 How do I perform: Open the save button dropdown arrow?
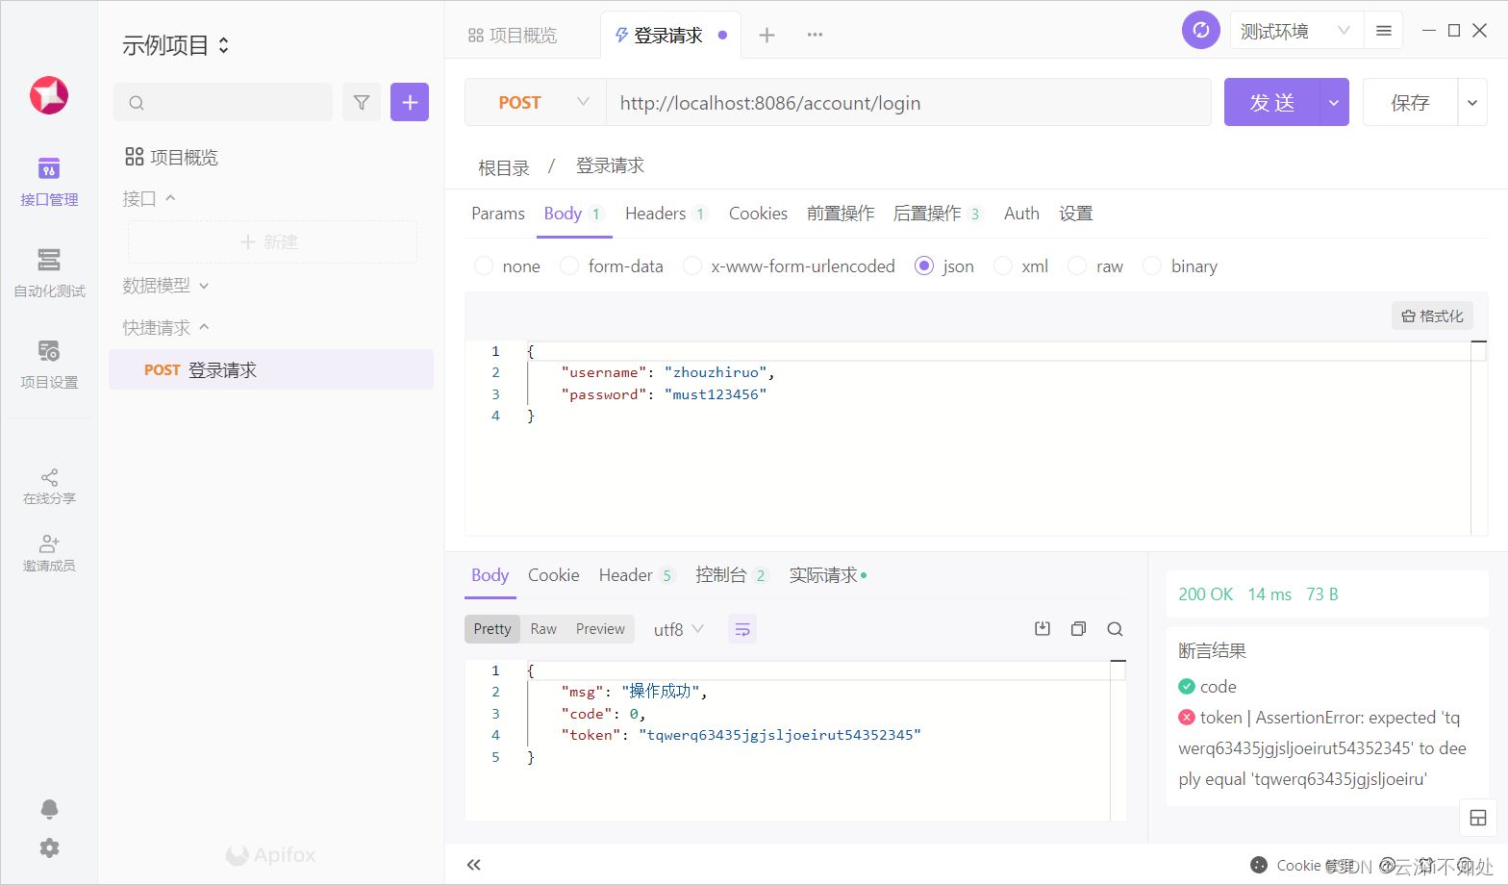point(1472,102)
